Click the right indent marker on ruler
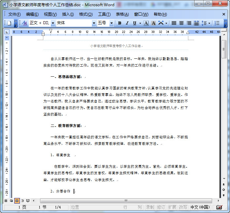 (188, 33)
